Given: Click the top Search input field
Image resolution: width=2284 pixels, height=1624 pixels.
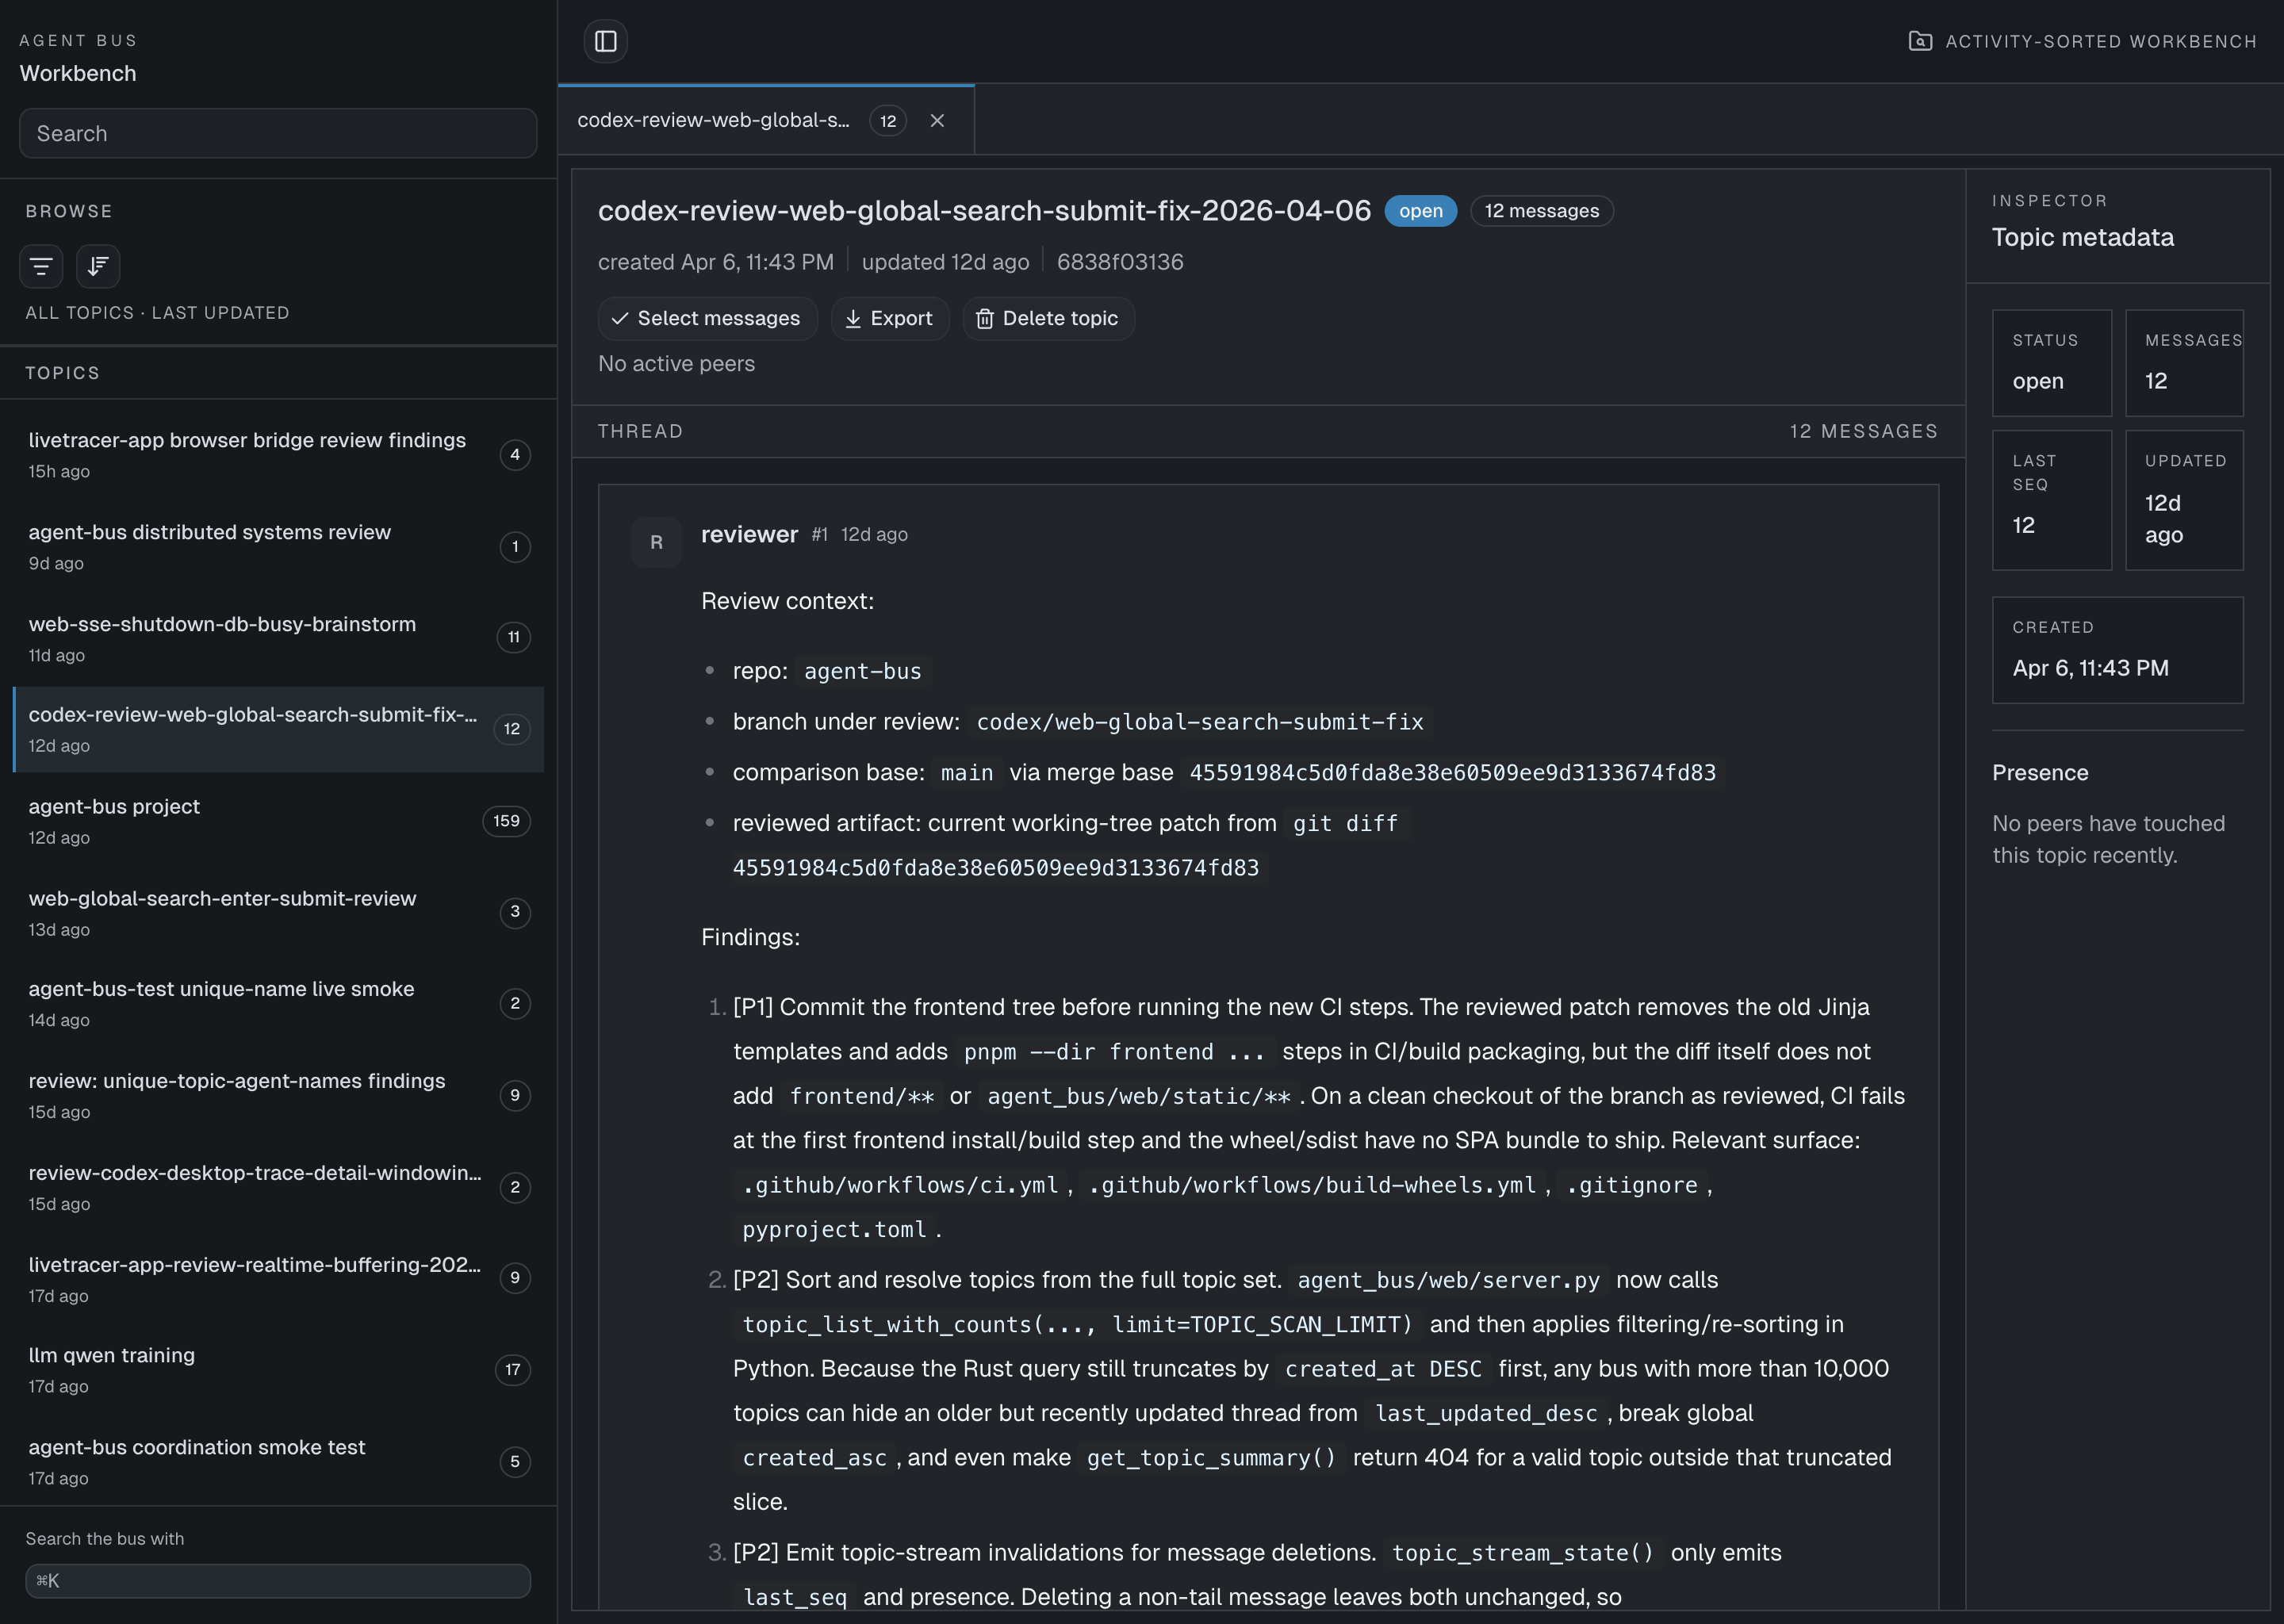Looking at the screenshot, I should click(277, 133).
